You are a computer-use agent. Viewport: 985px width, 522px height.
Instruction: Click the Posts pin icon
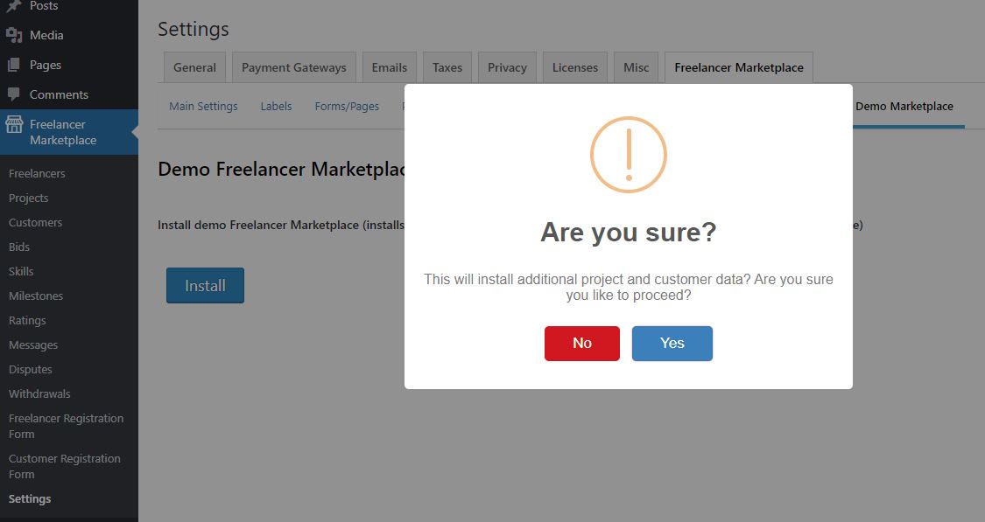[x=14, y=6]
